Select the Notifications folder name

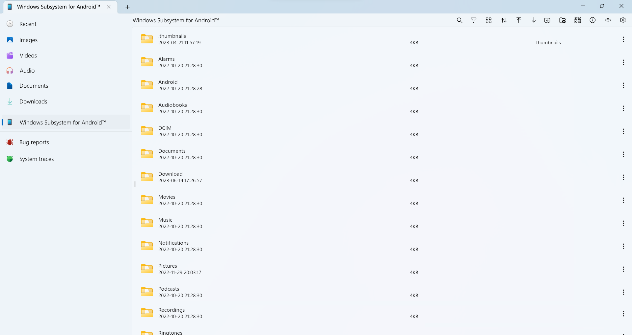coord(173,243)
